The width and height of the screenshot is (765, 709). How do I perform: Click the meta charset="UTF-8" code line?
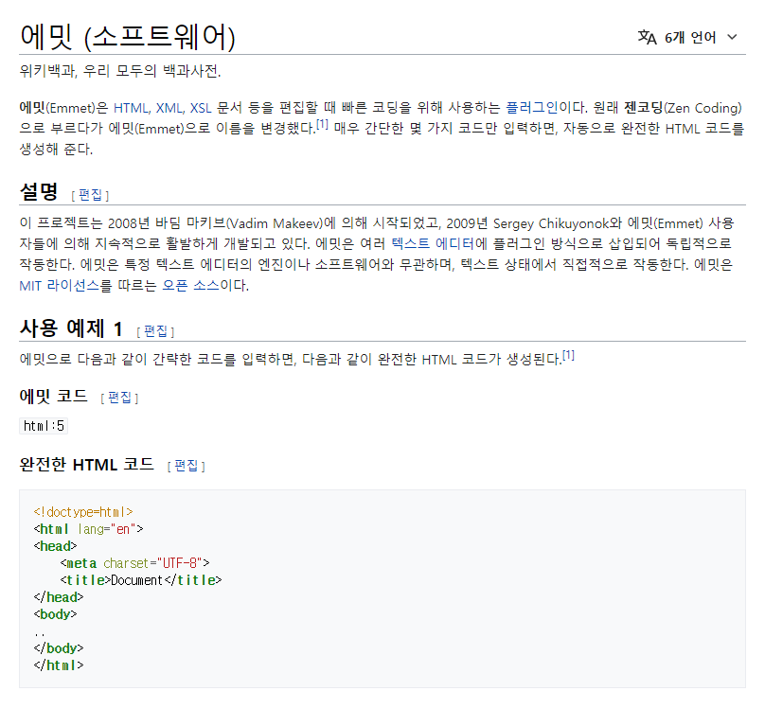click(x=135, y=563)
